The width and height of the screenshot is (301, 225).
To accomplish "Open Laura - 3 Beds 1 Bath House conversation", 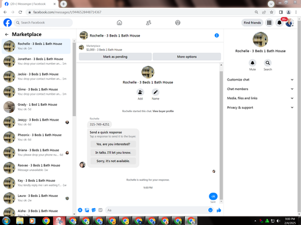I will [36, 198].
